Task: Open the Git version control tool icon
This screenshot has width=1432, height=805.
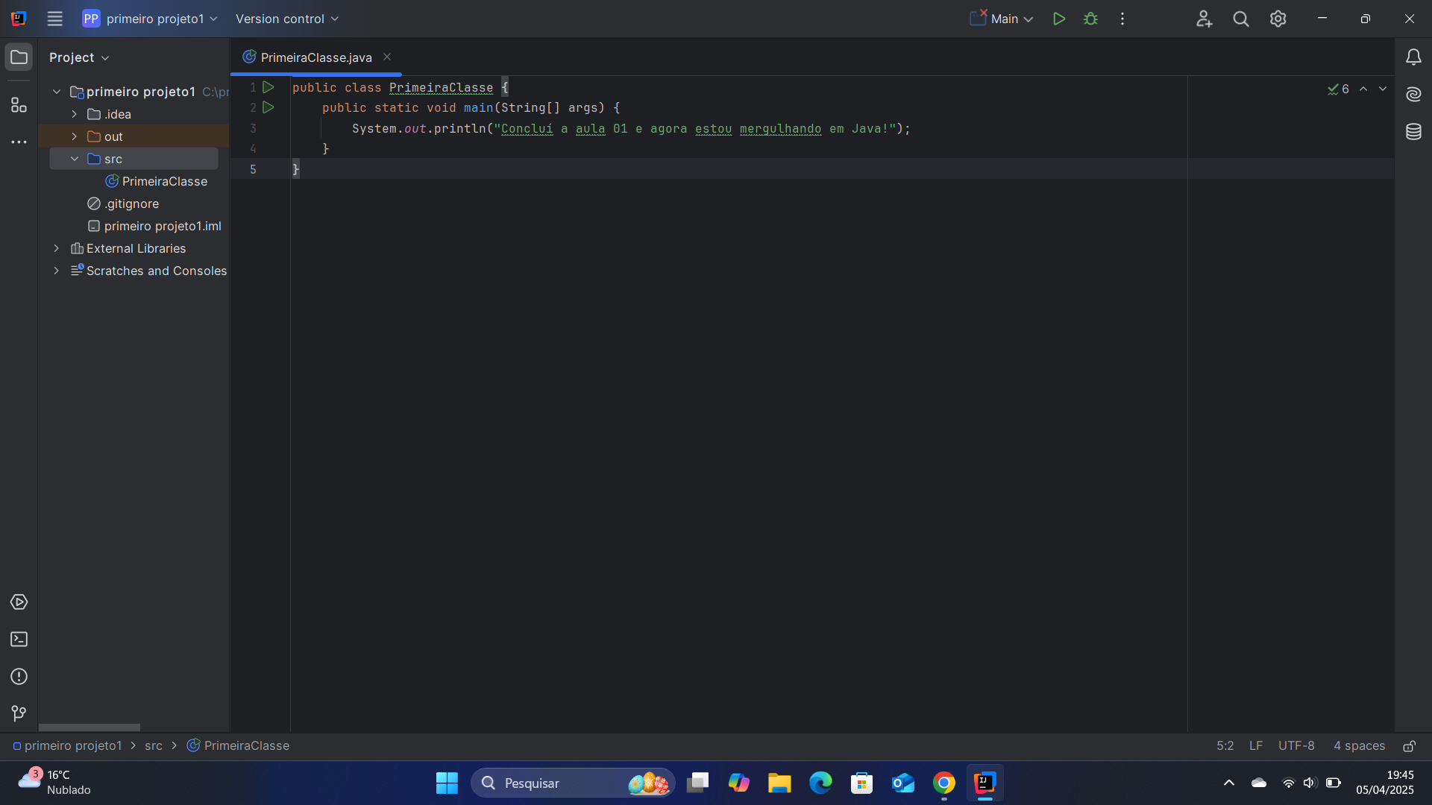Action: pos(19,714)
